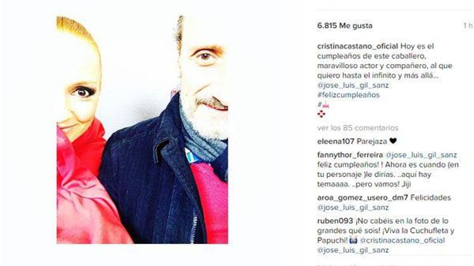Click the red hearts emoji in caption
The image size is (474, 266).
321,114
